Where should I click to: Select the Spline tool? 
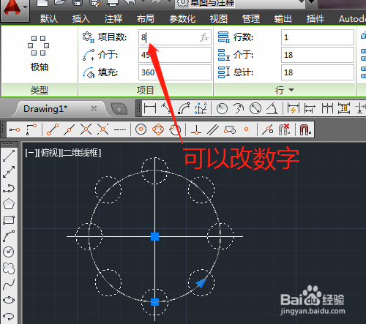(9, 285)
